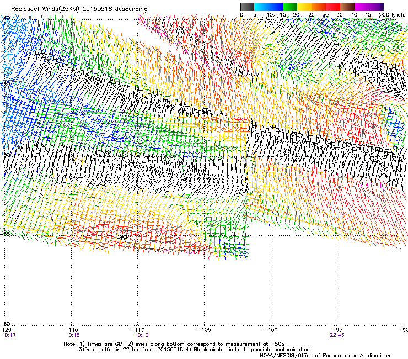The height and width of the screenshot is (359, 408).
Task: Click the -120 longitude axis label
Action: click(6, 330)
